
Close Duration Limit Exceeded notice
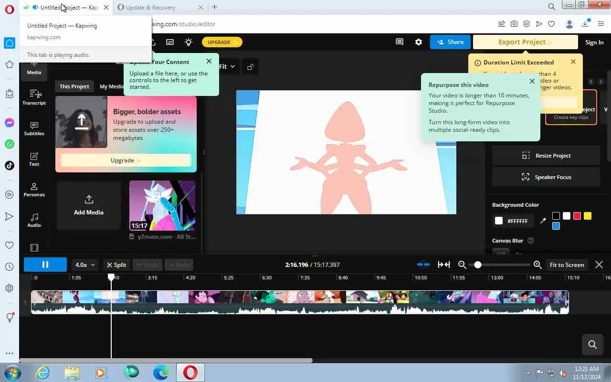click(x=573, y=62)
